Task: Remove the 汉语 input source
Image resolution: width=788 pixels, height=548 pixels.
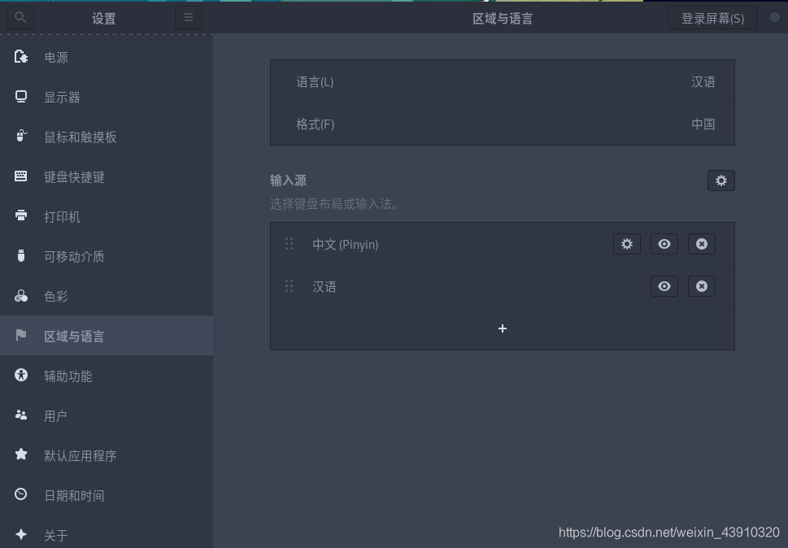Action: (x=701, y=286)
